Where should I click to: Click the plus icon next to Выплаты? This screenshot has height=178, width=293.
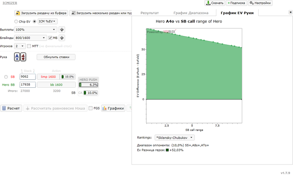coord(62,30)
